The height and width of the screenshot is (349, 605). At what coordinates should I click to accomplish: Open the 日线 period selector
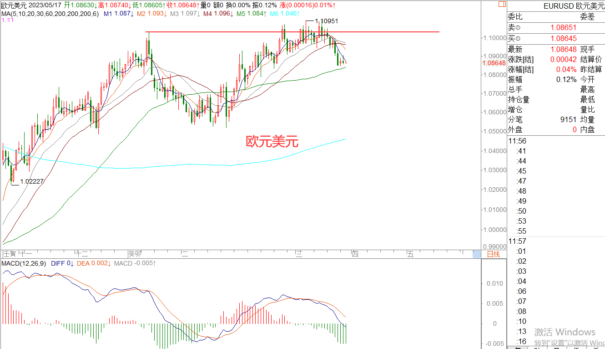click(494, 254)
